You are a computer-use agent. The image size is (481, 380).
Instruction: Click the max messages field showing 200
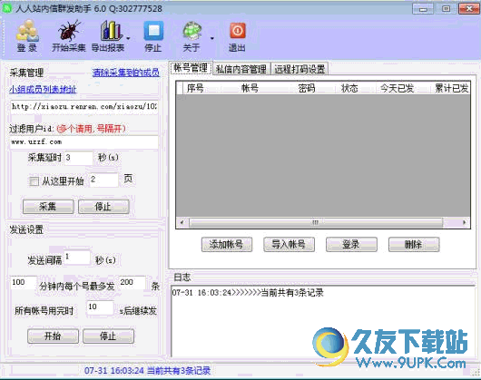(x=132, y=283)
